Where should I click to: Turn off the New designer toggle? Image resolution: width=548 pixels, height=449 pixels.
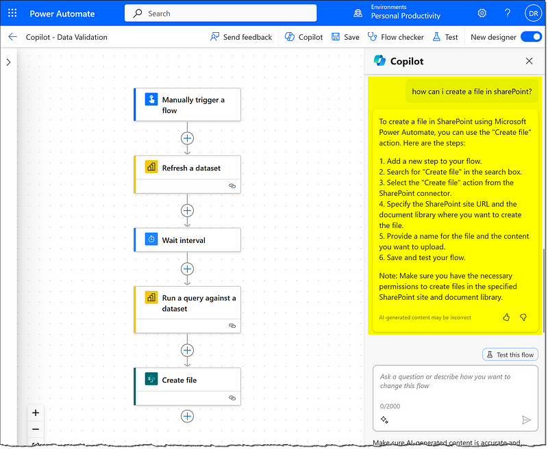(x=531, y=37)
